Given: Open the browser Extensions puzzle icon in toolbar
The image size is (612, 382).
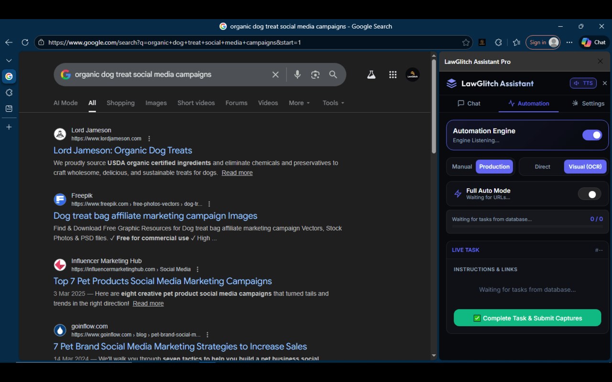Looking at the screenshot, I should click(498, 42).
